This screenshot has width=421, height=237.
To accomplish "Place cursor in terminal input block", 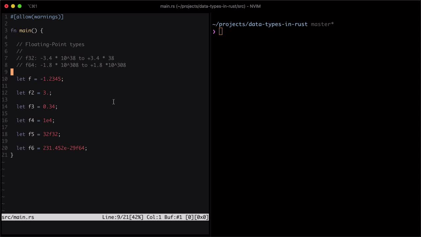I will coord(221,31).
